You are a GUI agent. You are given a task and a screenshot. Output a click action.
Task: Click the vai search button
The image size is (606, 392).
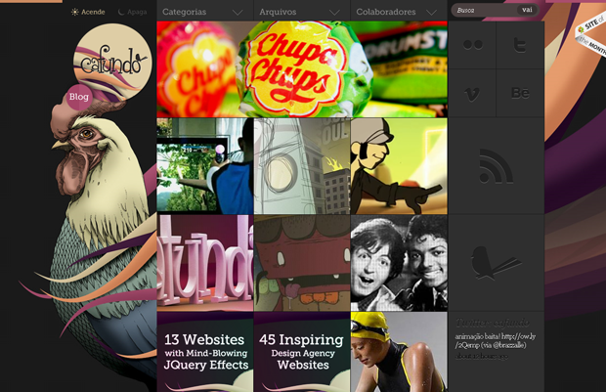coord(527,10)
